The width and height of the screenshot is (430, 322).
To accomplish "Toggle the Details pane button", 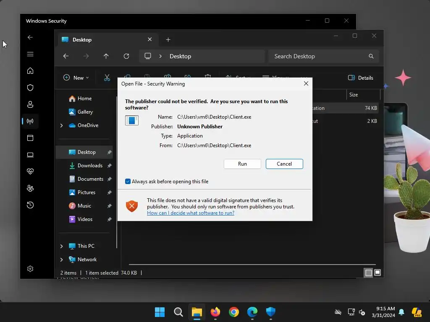I will pos(361,78).
